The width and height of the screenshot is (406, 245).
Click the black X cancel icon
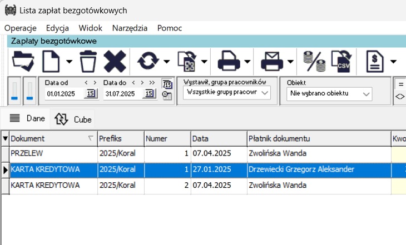(115, 61)
